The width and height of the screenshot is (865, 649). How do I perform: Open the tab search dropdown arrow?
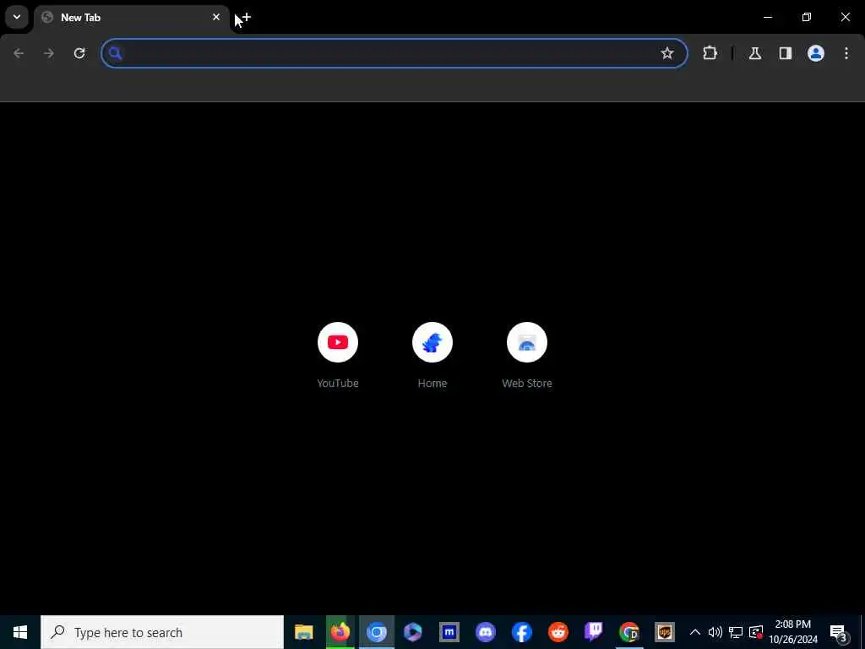tap(17, 17)
